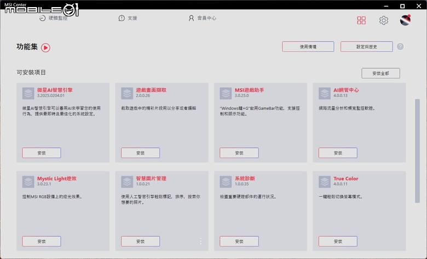Install AI網管中心
This screenshot has width=427, height=259.
click(338, 153)
